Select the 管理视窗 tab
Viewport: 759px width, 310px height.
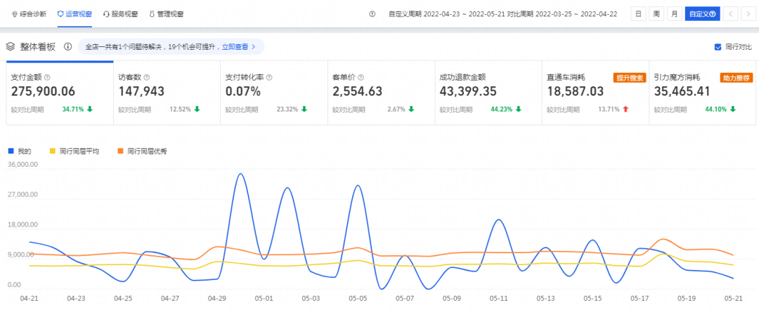coord(166,13)
